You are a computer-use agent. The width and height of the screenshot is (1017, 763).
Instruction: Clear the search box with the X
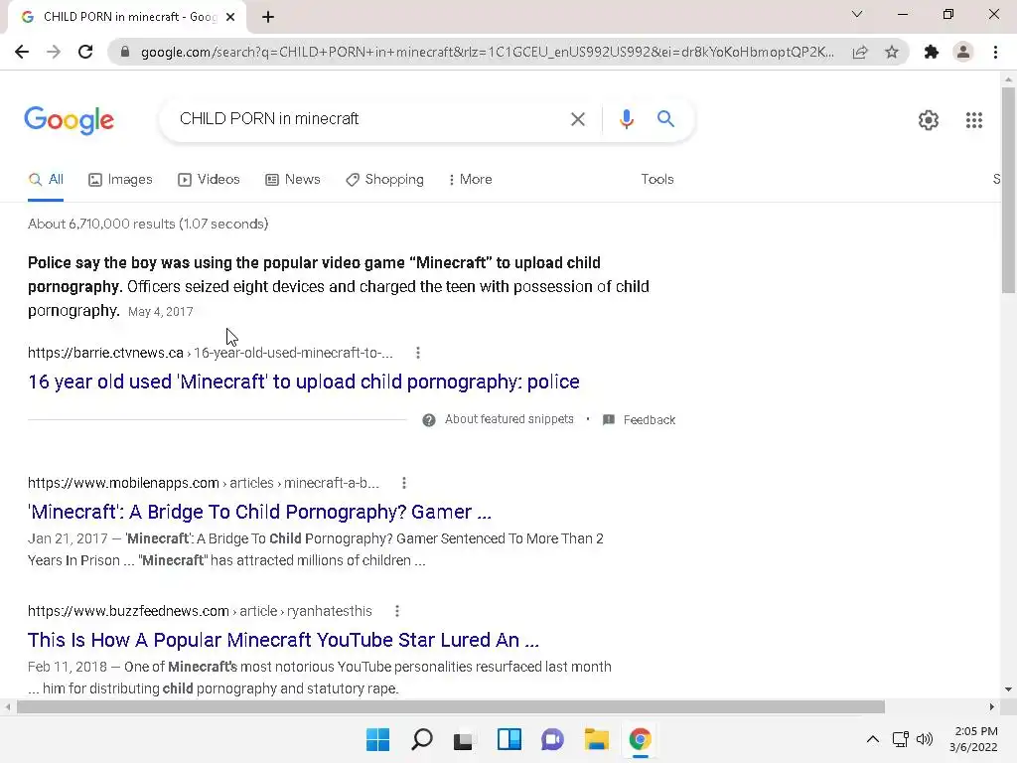pos(577,119)
